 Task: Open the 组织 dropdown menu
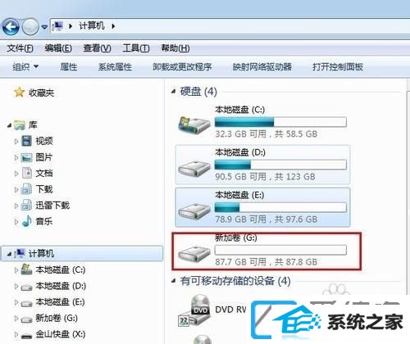pos(25,66)
